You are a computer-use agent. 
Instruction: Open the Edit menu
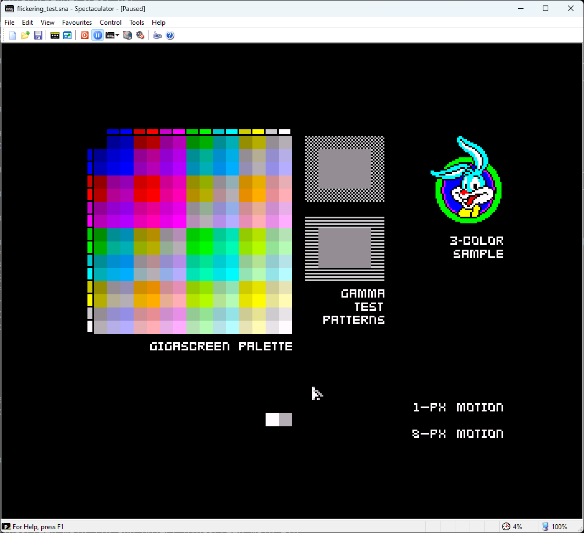point(27,23)
